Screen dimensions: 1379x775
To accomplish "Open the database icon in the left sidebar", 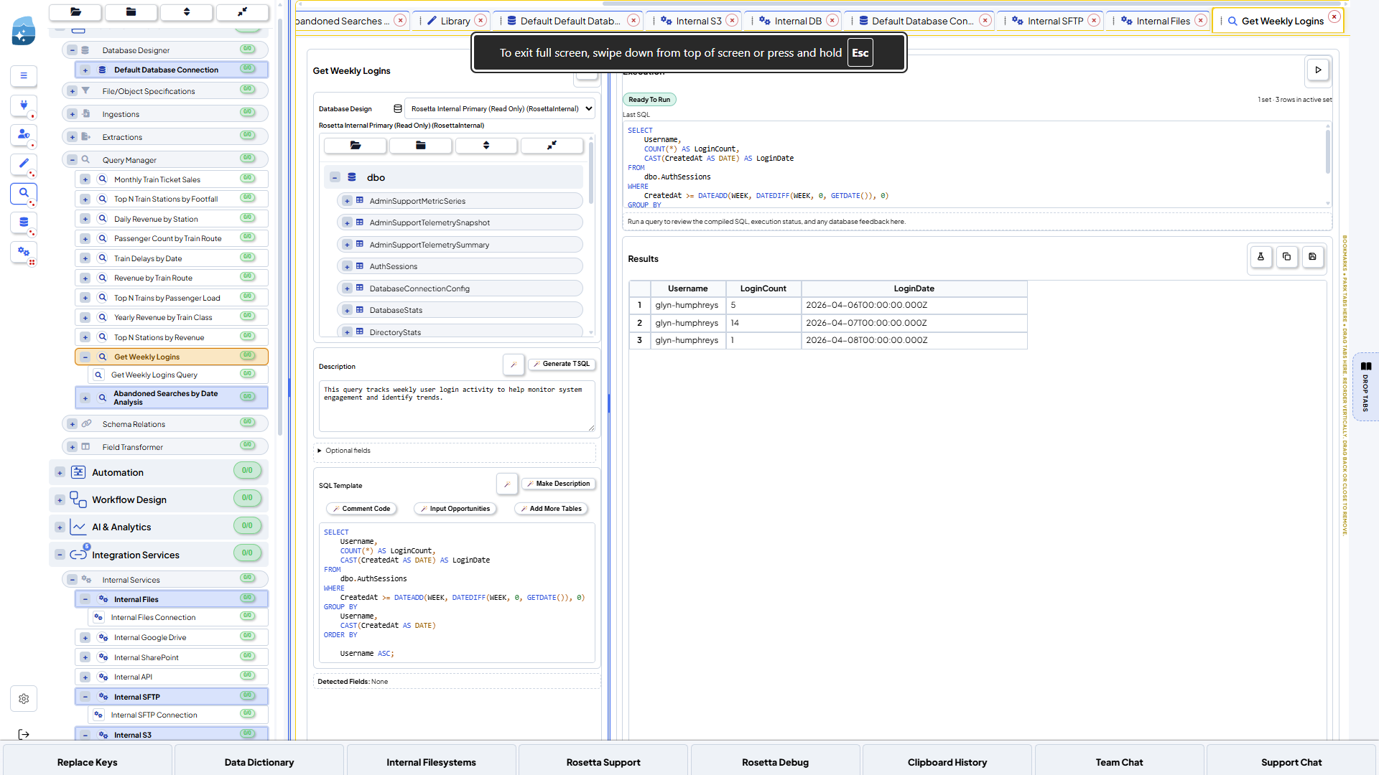I will (24, 223).
